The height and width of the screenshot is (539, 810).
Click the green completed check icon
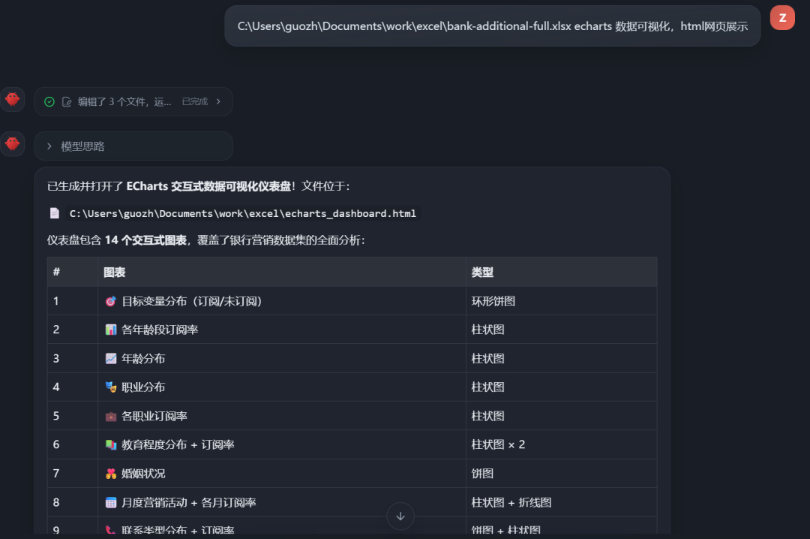point(49,102)
